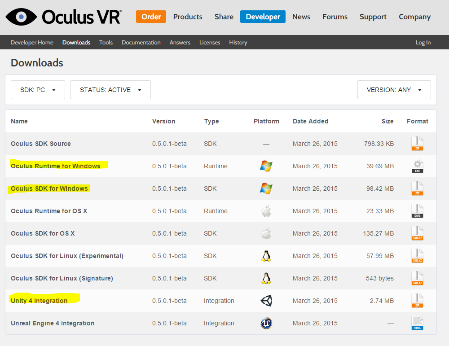Click the orange Order button

coord(151,17)
